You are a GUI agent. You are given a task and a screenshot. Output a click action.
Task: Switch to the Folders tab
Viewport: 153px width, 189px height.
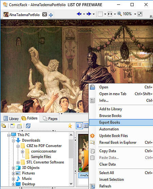(x=30, y=118)
